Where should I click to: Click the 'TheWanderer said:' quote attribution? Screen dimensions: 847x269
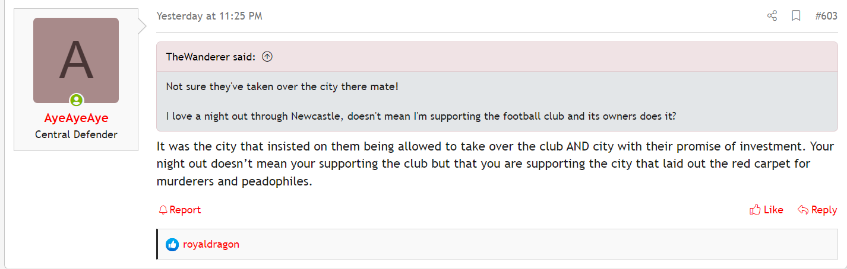(x=211, y=57)
